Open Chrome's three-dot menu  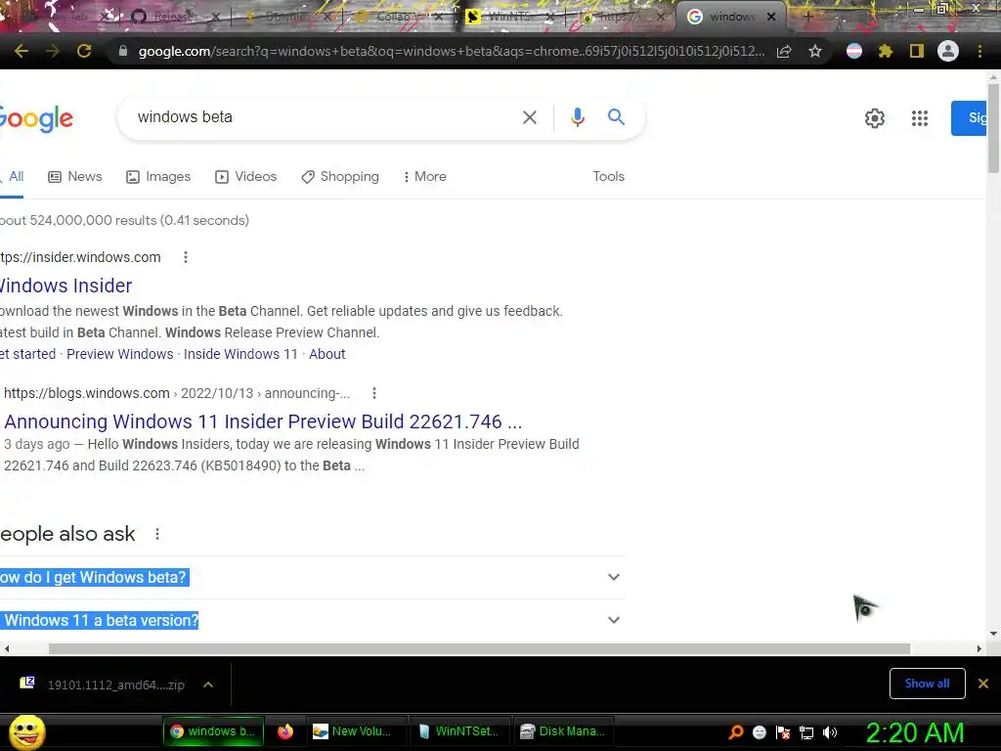pyautogui.click(x=979, y=51)
